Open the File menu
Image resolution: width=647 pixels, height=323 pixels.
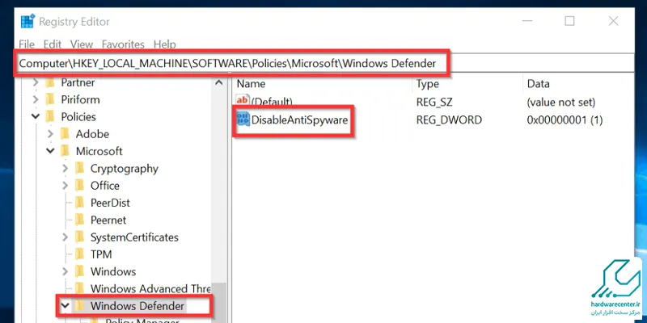tap(27, 44)
